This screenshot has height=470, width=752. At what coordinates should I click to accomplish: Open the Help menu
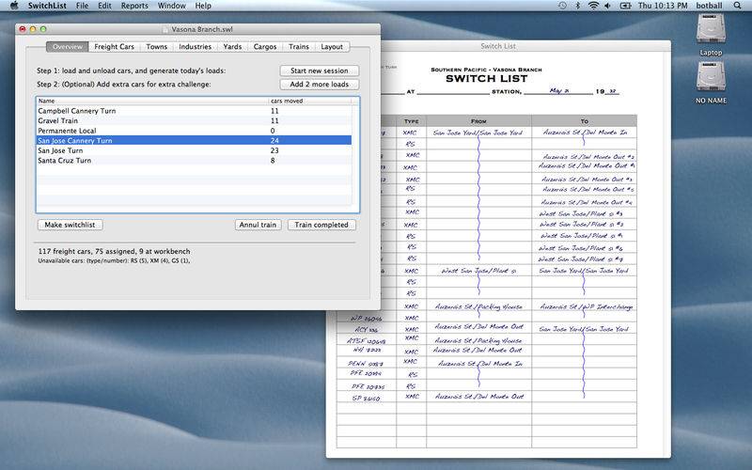[203, 6]
